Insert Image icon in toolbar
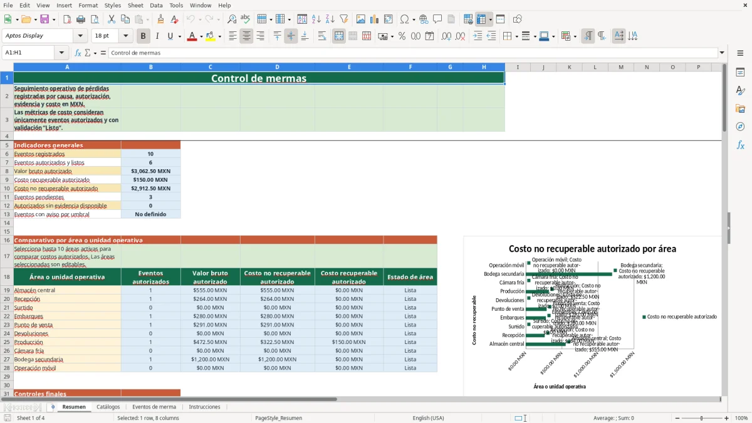Image resolution: width=752 pixels, height=423 pixels. pyautogui.click(x=361, y=19)
